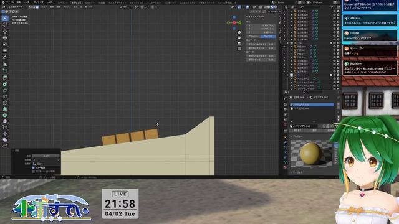Click the material preview sphere
The image size is (399, 224).
pyautogui.click(x=310, y=153)
